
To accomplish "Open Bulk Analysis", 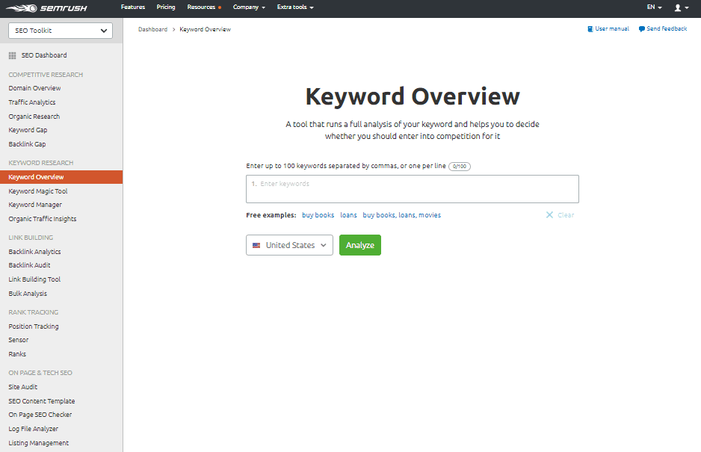I will coord(27,294).
